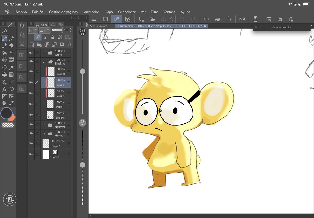Select the Lasso selection tool
The height and width of the screenshot is (218, 314).
point(4,67)
